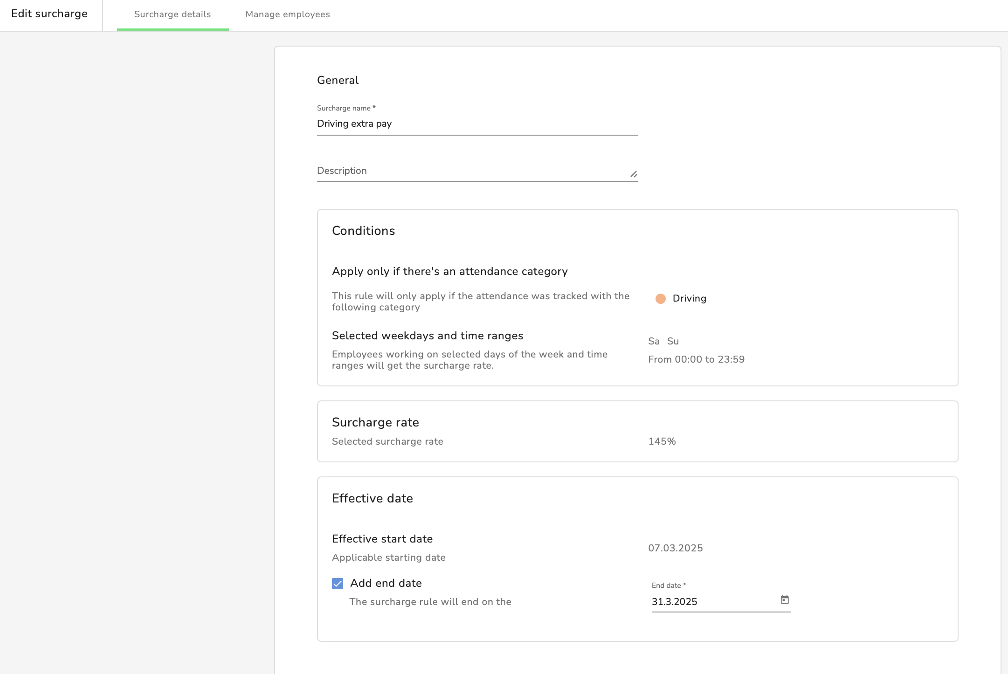The image size is (1008, 674).
Task: Click the Effective date section heading
Action: pyautogui.click(x=372, y=498)
